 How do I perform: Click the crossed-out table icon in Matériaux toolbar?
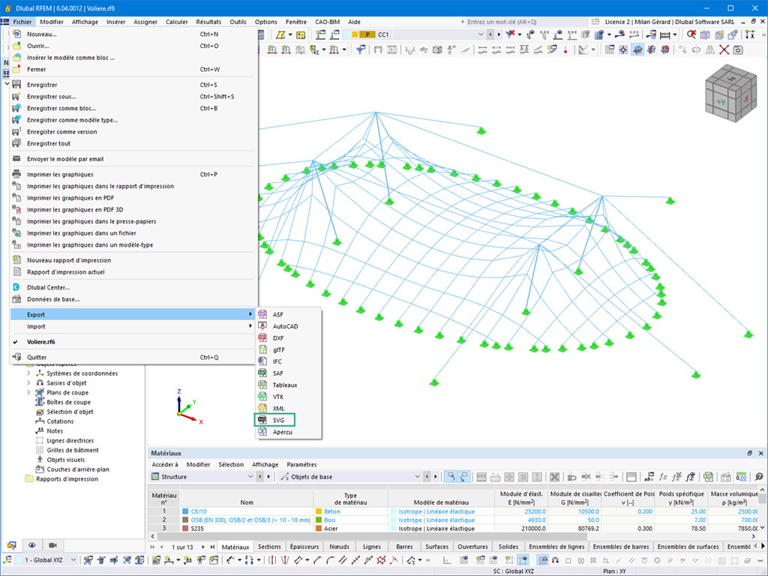554,476
